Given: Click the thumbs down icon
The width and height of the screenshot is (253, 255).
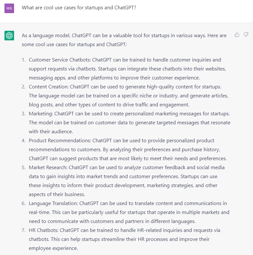Looking at the screenshot, I should pyautogui.click(x=246, y=35).
